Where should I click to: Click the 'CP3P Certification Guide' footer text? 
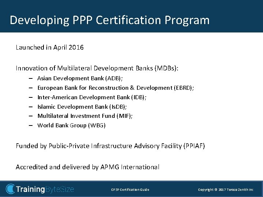130,190
